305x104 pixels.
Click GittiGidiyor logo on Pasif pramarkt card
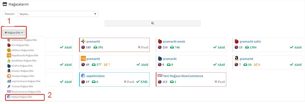[83, 41]
